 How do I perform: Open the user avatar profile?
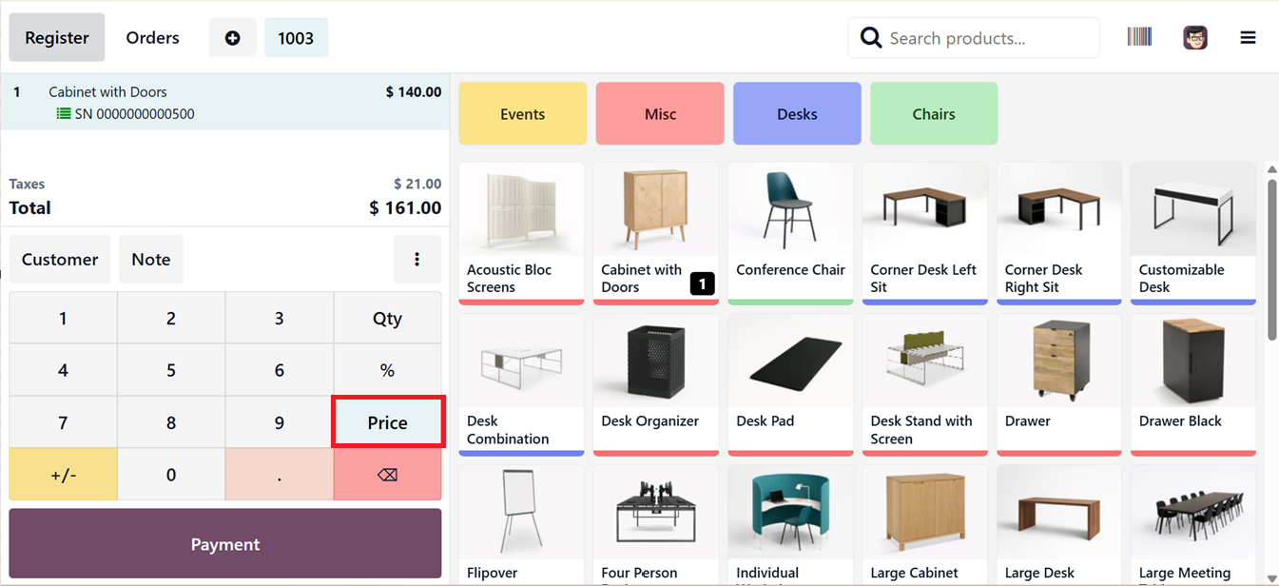click(1195, 38)
